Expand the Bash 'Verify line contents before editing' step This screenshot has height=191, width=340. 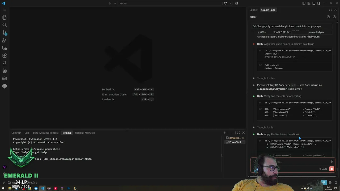(279, 96)
